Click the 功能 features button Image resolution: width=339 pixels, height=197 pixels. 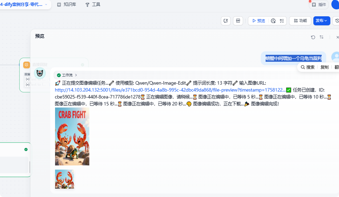pos(300,21)
